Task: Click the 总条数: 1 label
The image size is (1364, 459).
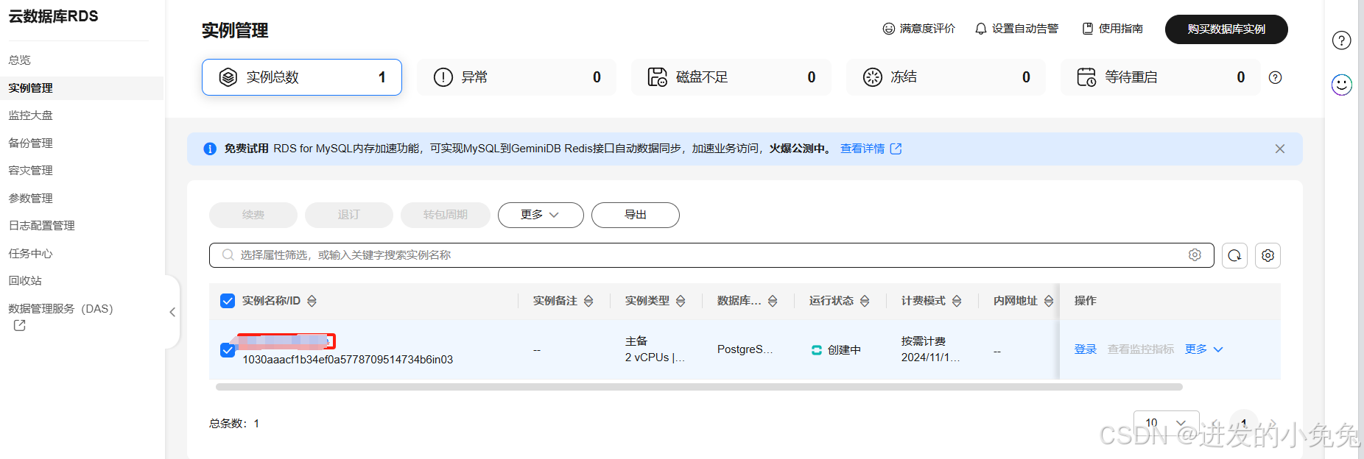Action: pyautogui.click(x=234, y=424)
